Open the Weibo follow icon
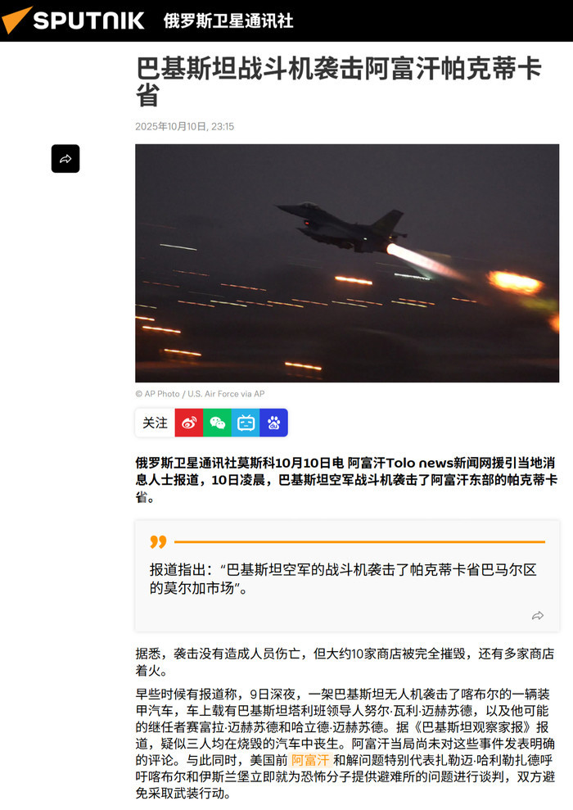573x810 pixels. [x=189, y=423]
